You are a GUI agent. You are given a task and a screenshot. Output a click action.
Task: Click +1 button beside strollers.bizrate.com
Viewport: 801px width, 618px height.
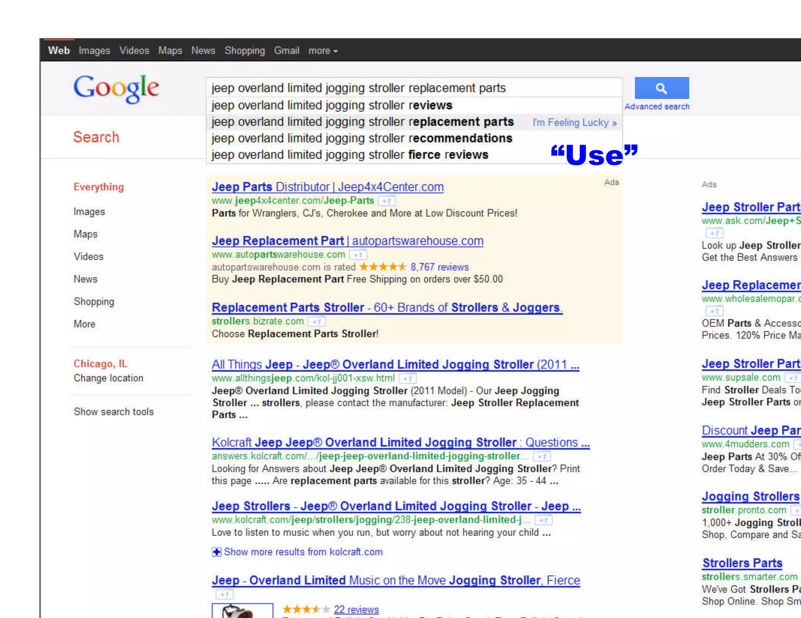(x=317, y=322)
